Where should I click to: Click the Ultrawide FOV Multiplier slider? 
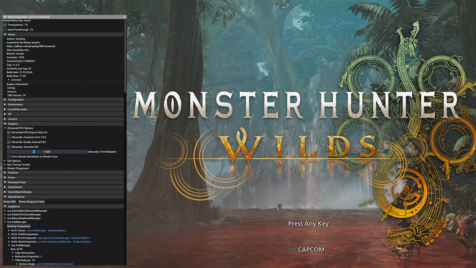pos(47,152)
